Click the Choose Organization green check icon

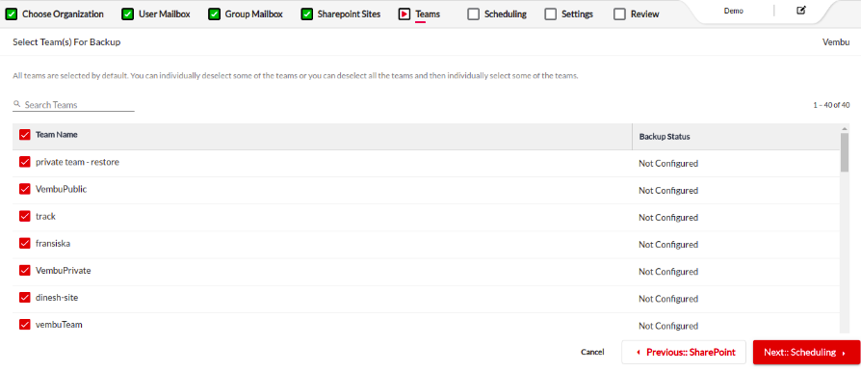pyautogui.click(x=11, y=14)
